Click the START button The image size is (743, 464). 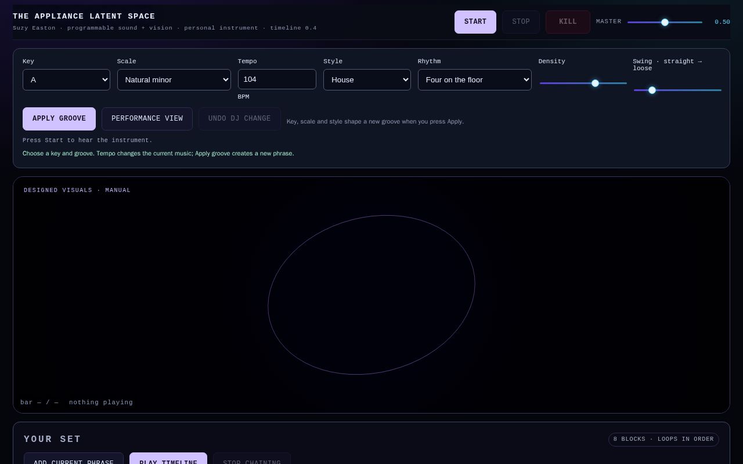pos(475,22)
